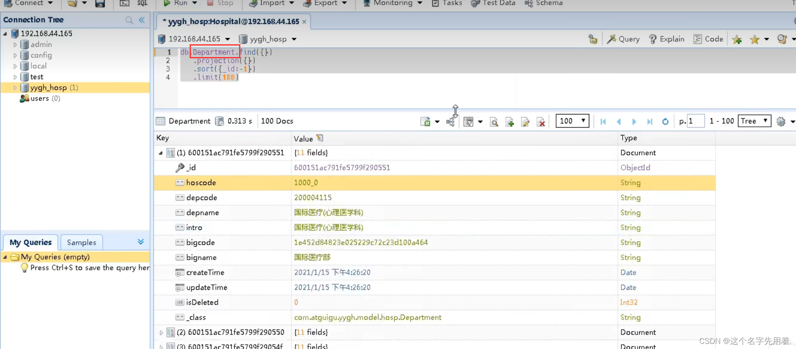Click the results view options icon
This screenshot has width=796, height=349.
[468, 122]
